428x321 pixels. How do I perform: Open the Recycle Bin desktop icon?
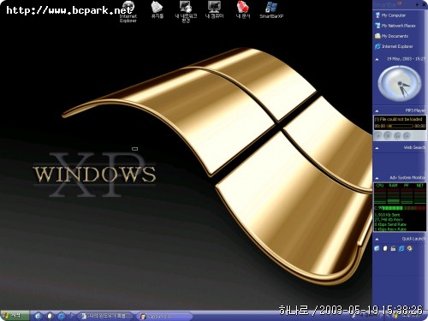click(x=158, y=9)
